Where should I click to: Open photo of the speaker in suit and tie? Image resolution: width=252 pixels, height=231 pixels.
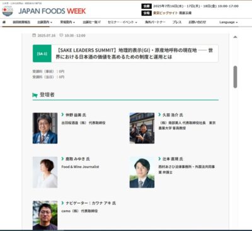(x=142, y=172)
